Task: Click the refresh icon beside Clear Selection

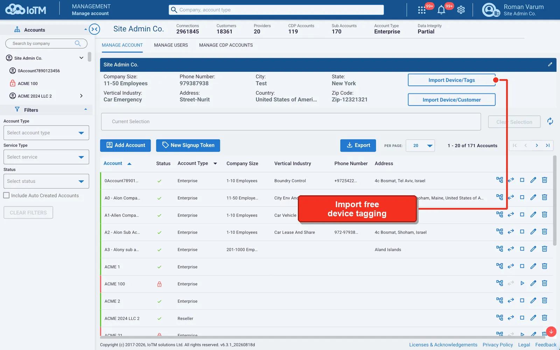Action: (550, 121)
